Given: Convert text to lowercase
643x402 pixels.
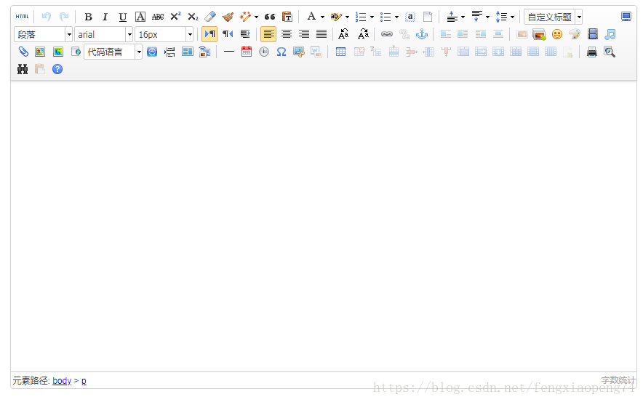Looking at the screenshot, I should coord(364,34).
